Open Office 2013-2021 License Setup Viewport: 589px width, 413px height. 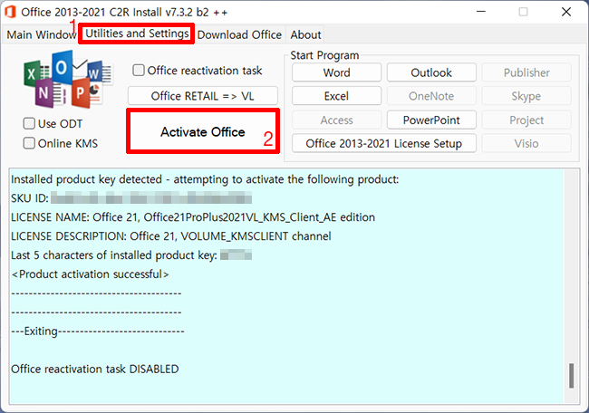[384, 143]
